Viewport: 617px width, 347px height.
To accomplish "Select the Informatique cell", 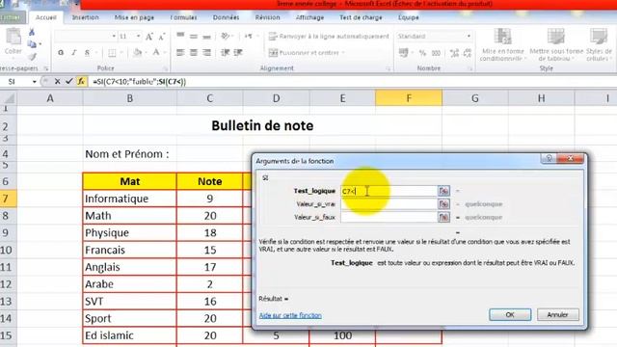I will 130,199.
